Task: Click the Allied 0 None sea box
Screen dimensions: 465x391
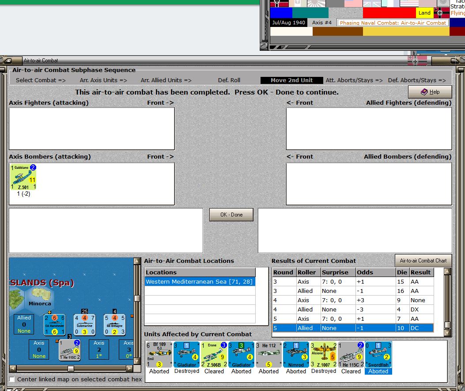Action: click(24, 324)
